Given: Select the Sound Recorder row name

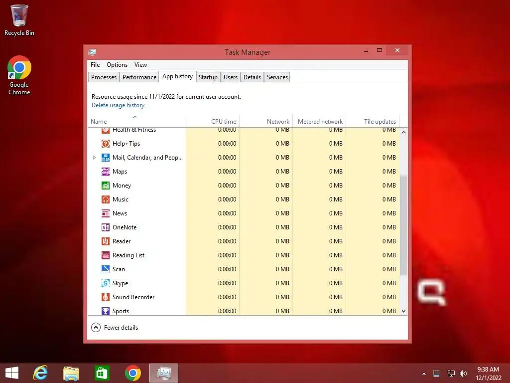Looking at the screenshot, I should pyautogui.click(x=133, y=297).
